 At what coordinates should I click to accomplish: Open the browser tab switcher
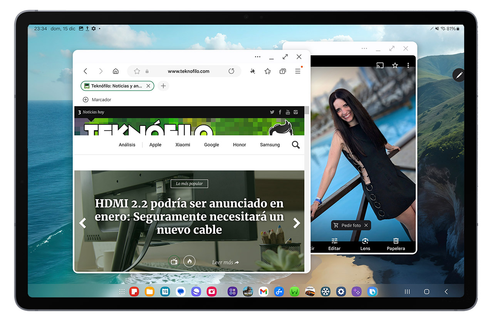click(x=283, y=71)
